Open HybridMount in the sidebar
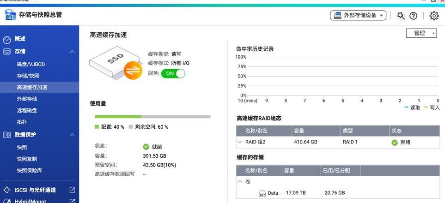 tap(30, 201)
